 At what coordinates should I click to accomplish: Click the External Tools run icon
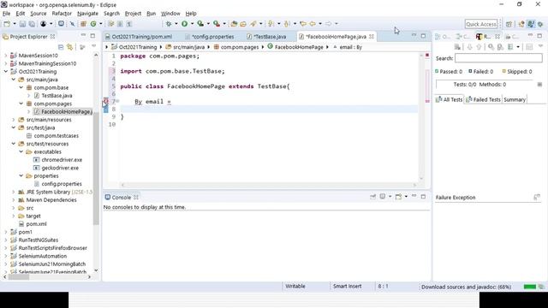[217, 24]
